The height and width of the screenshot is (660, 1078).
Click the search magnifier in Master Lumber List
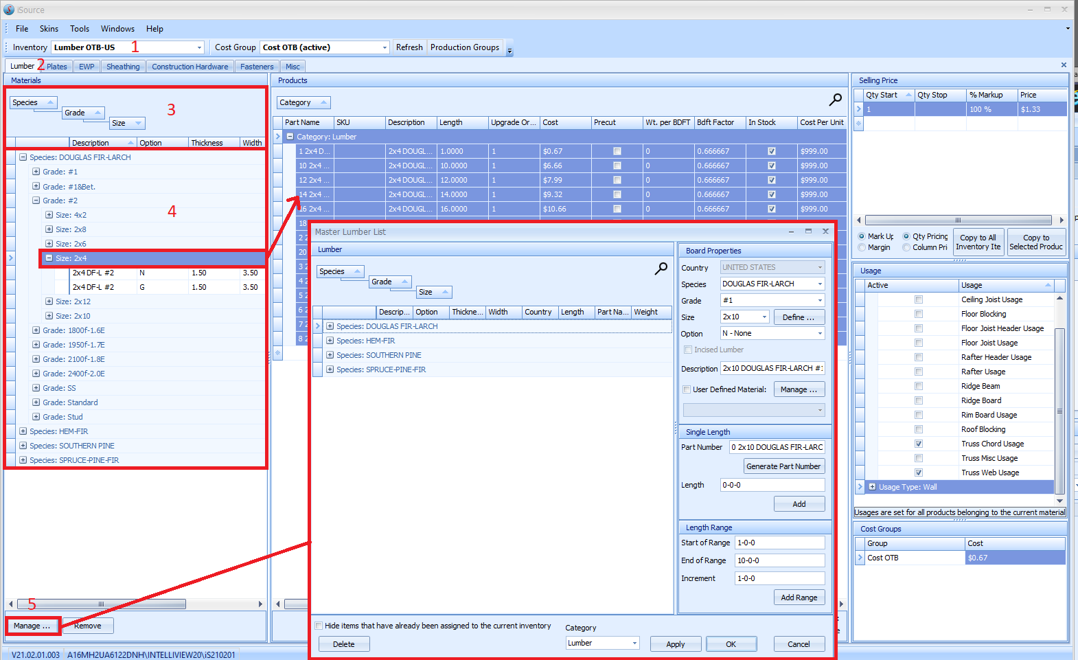(x=661, y=269)
